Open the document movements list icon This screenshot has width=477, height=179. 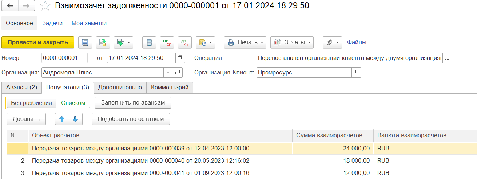(149, 42)
